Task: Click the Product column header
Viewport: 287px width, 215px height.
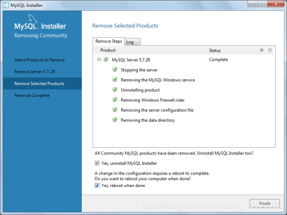Action: tap(108, 50)
